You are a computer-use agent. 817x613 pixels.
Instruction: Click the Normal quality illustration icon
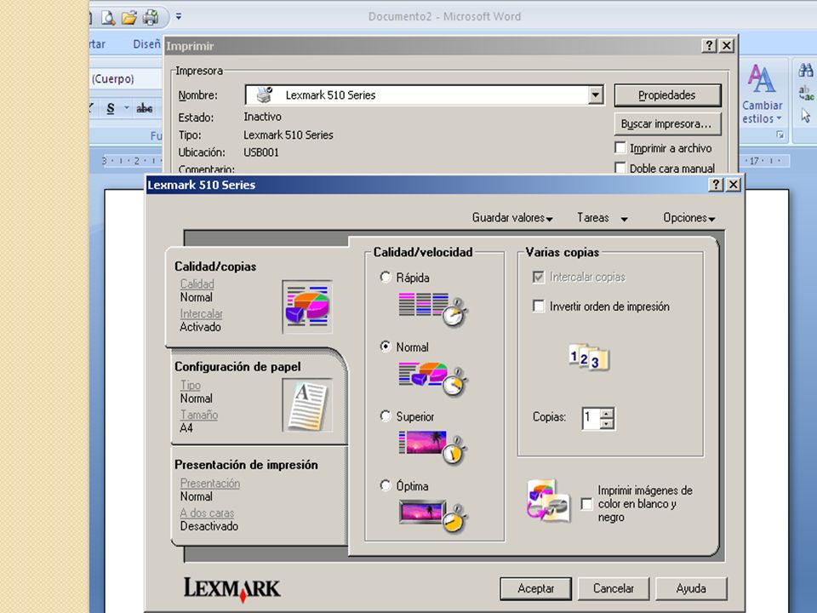click(x=432, y=379)
